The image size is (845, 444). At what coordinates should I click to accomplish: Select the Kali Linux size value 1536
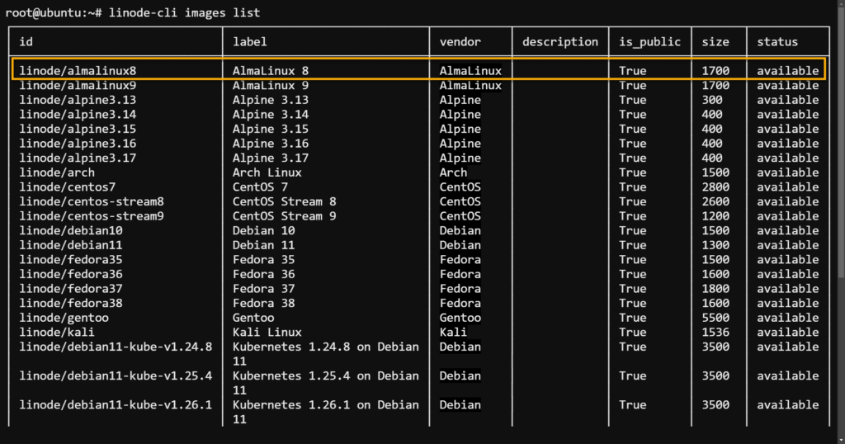click(715, 332)
